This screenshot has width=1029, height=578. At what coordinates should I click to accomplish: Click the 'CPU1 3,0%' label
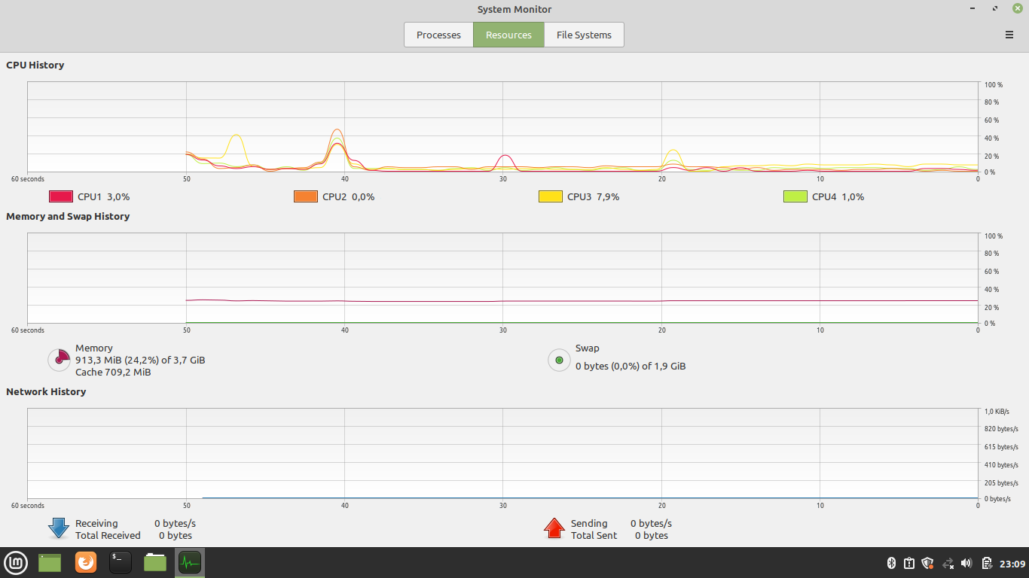tap(103, 197)
